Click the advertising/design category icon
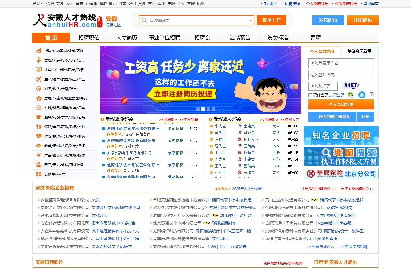 (38, 155)
